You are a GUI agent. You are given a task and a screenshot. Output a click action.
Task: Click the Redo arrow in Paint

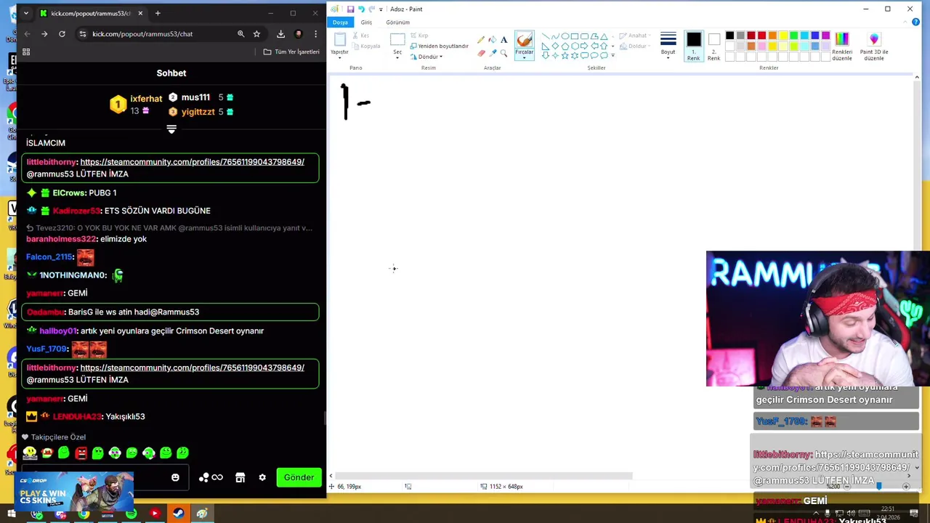371,9
